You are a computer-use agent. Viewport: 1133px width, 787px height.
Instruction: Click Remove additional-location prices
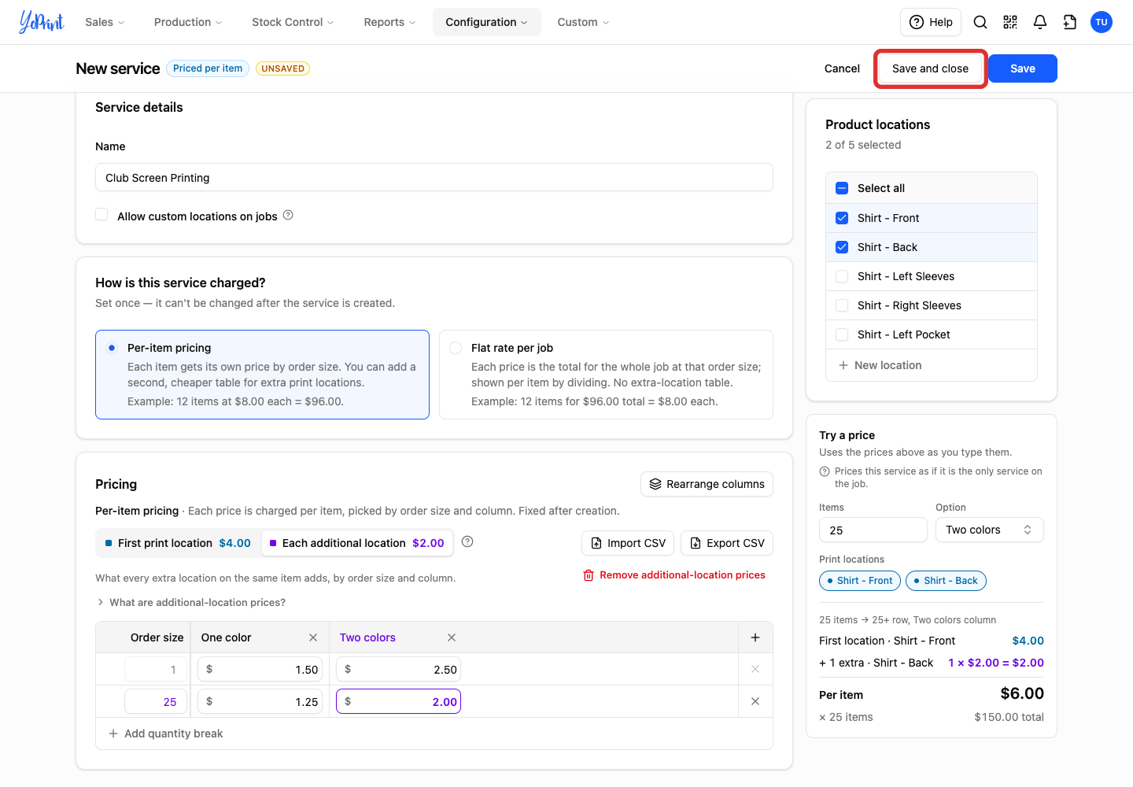[674, 575]
